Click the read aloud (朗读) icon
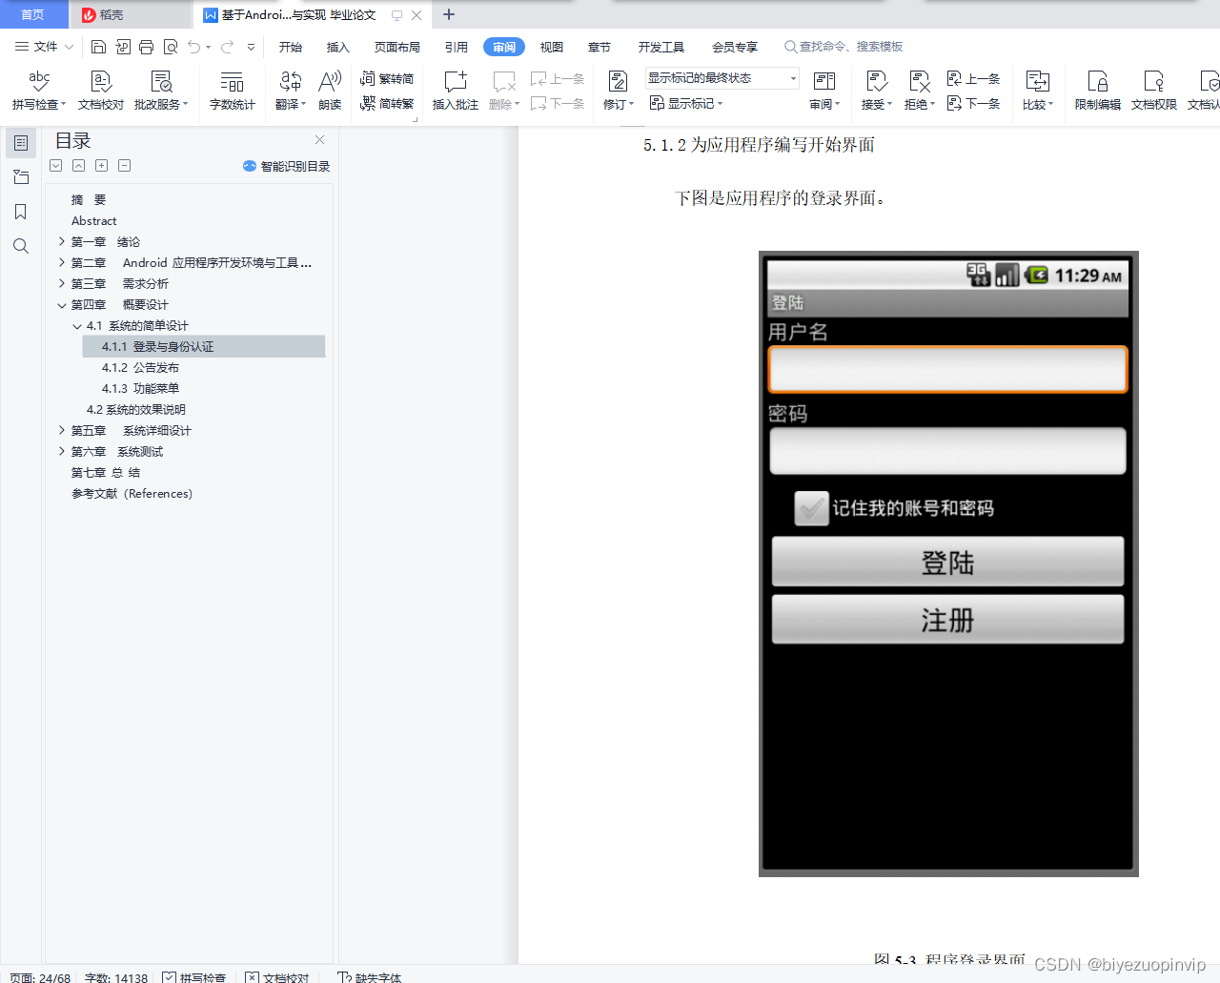The width and height of the screenshot is (1220, 983). [330, 90]
